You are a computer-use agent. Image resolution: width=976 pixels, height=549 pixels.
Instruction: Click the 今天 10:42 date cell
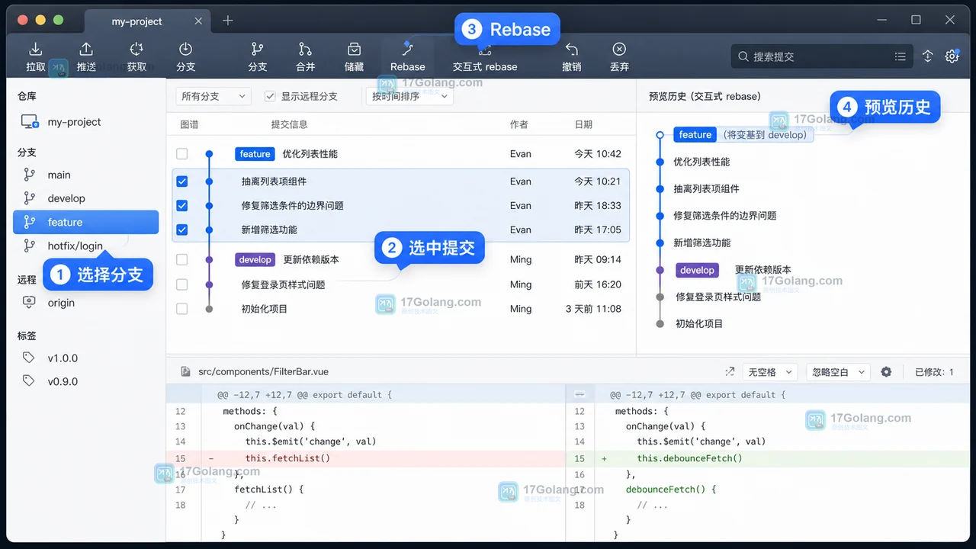598,154
